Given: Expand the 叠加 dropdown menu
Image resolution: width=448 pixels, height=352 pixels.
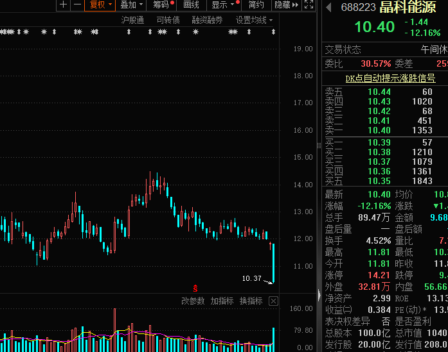Looking at the screenshot, I should [131, 5].
